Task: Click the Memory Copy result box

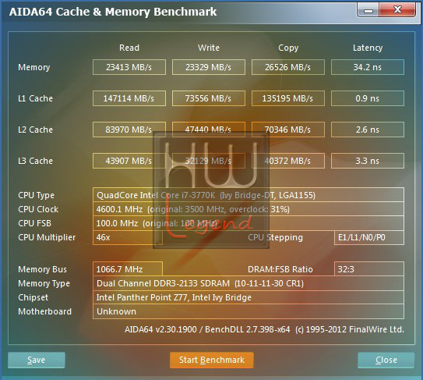Action: pos(288,67)
